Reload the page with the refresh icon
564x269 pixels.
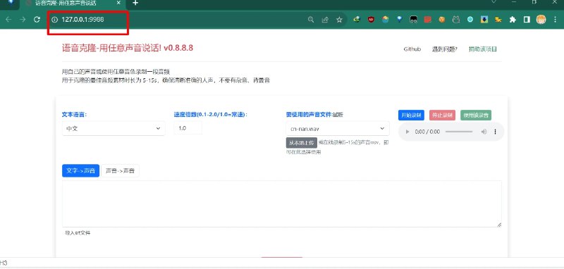(x=37, y=20)
